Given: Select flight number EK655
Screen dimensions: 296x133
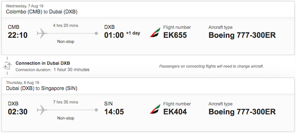Looking at the screenshot, I should click(x=175, y=35).
